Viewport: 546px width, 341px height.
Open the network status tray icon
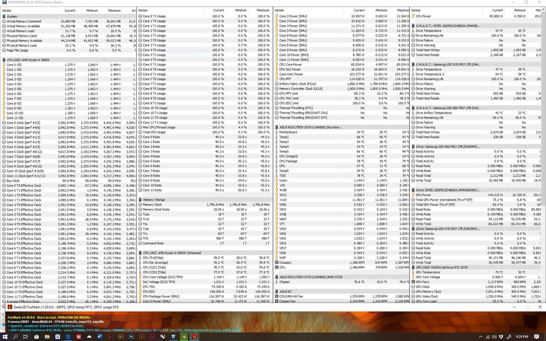pos(488,337)
